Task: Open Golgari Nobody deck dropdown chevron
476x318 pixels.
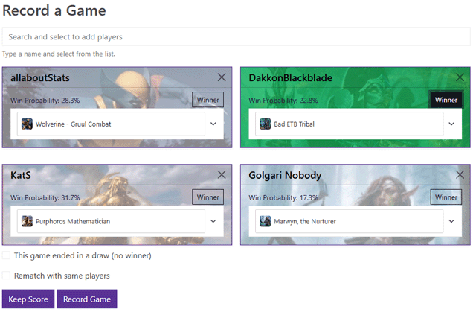Action: [x=451, y=221]
